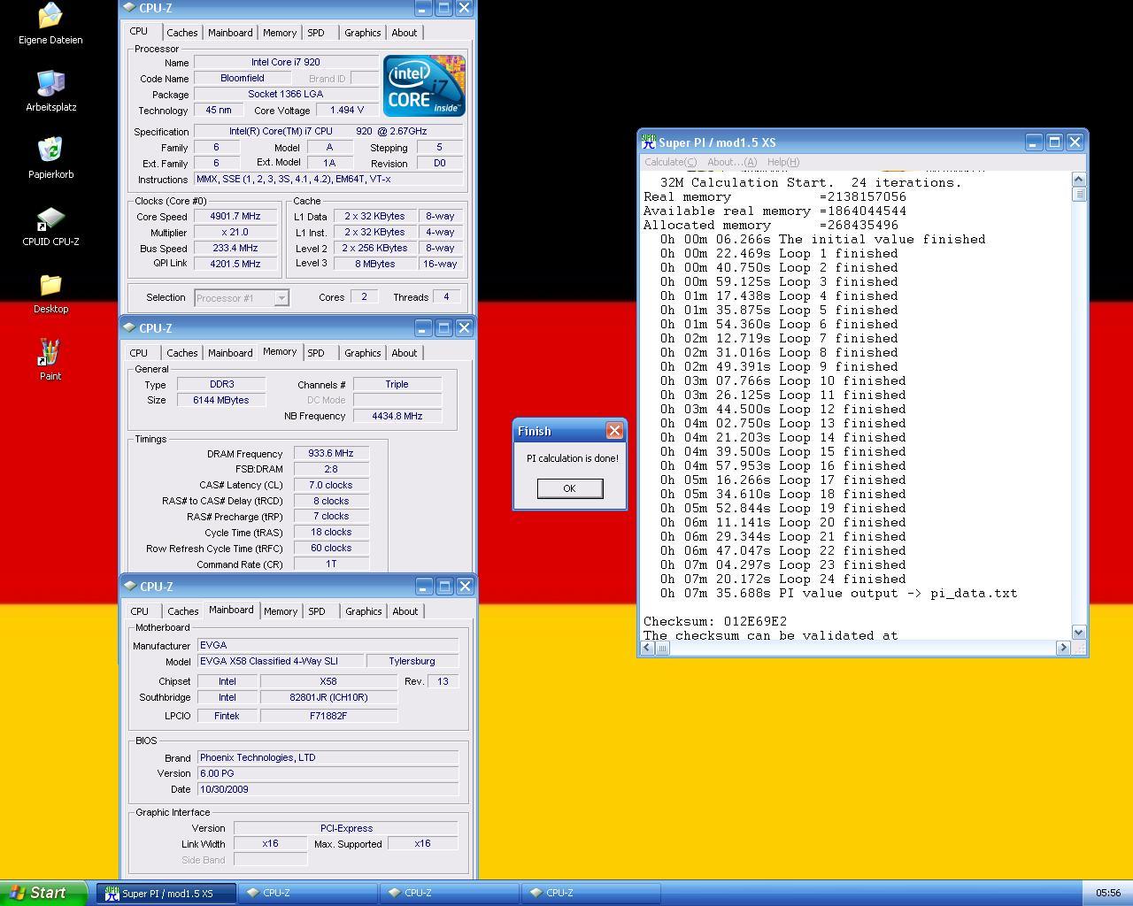
Task: Open the About tab in top CPU-Z window
Action: pos(405,33)
